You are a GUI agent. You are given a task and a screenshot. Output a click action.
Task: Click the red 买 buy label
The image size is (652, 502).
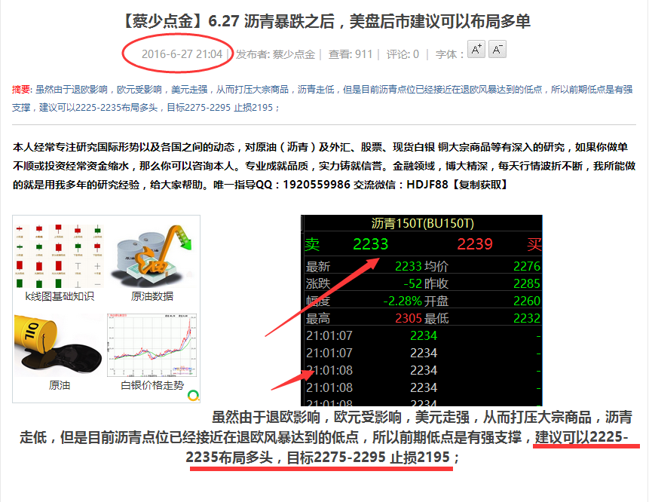(534, 243)
